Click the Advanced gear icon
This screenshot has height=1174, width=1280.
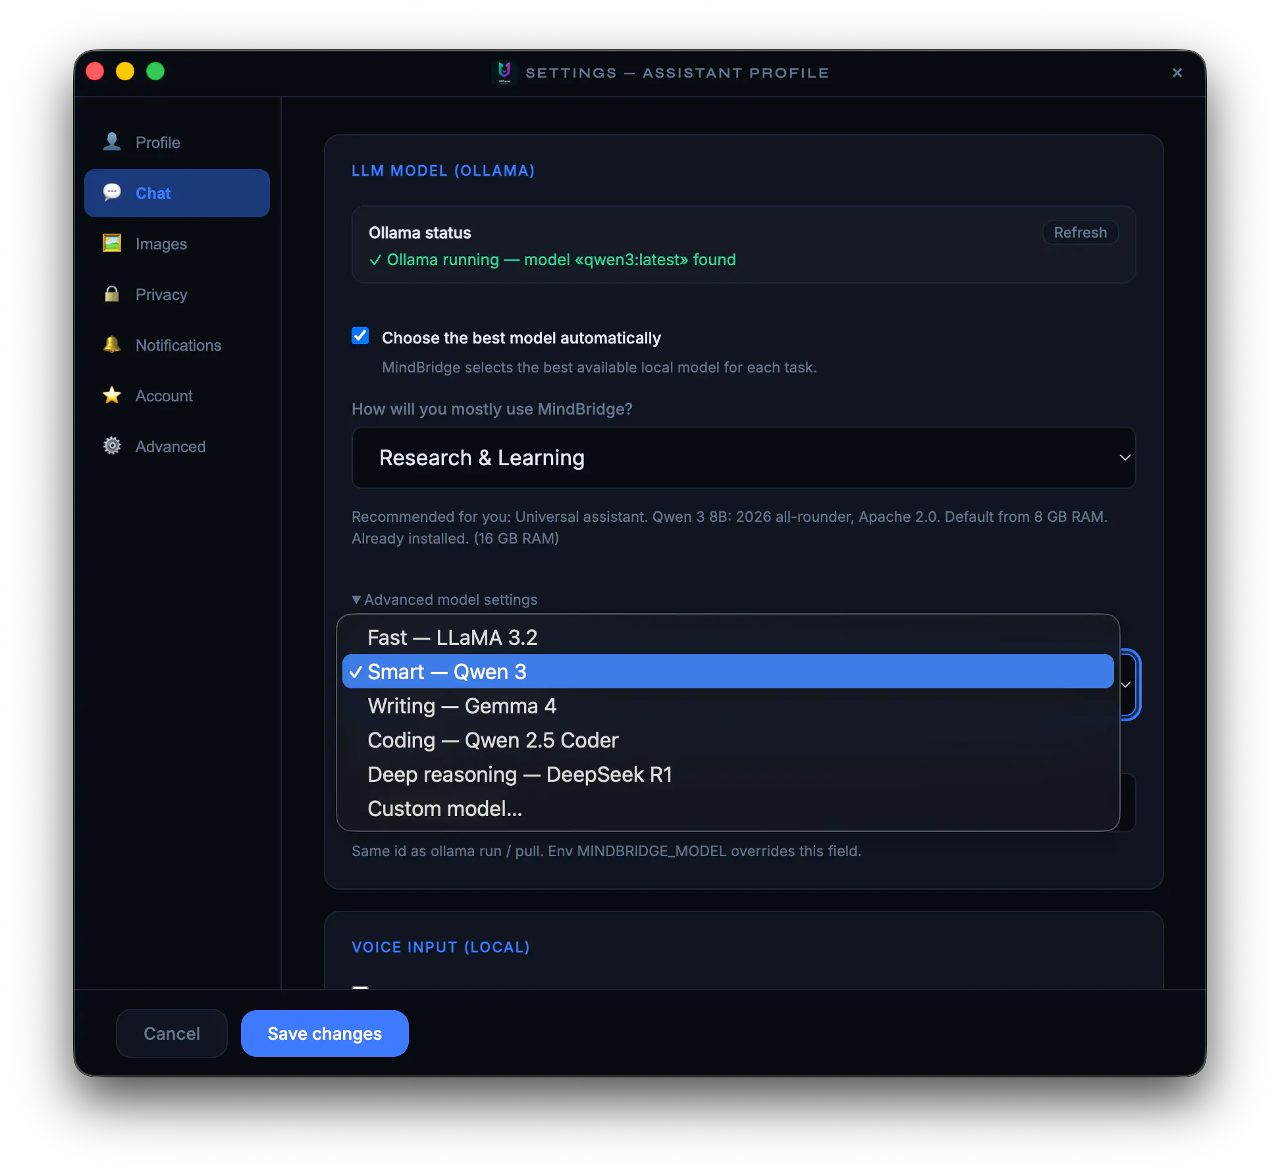click(112, 446)
